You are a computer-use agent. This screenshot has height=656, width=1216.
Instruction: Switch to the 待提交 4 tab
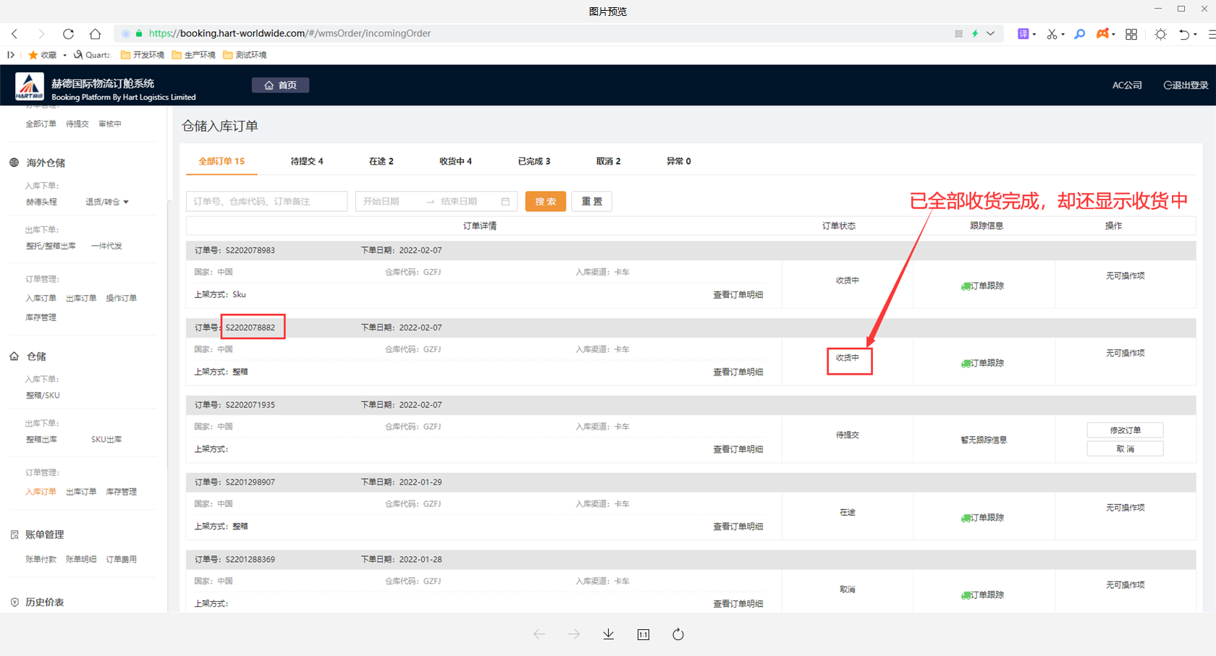tap(307, 161)
